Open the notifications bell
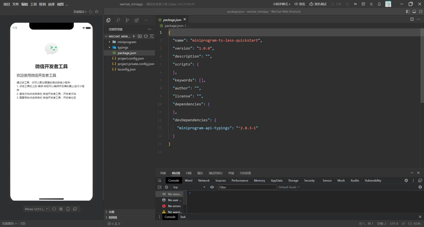The image size is (424, 227). click(x=379, y=4)
